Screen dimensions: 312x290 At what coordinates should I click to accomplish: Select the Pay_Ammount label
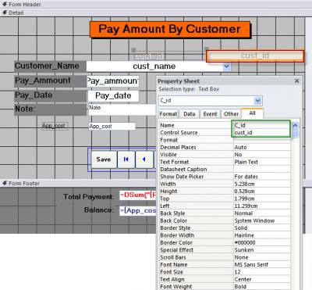pyautogui.click(x=50, y=81)
